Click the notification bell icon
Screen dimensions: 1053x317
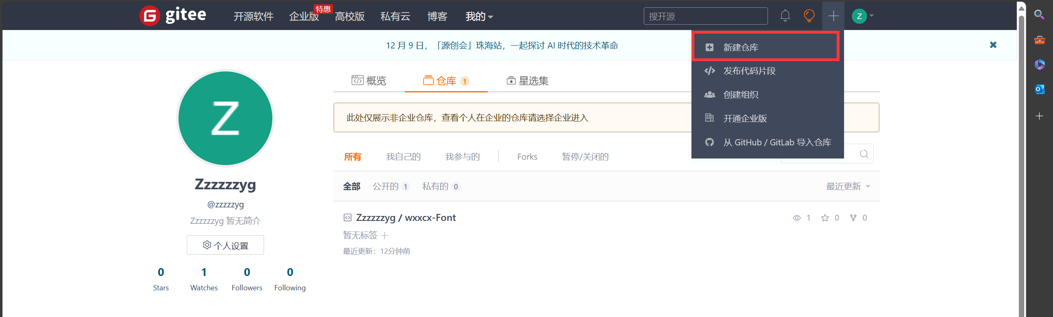[x=785, y=16]
